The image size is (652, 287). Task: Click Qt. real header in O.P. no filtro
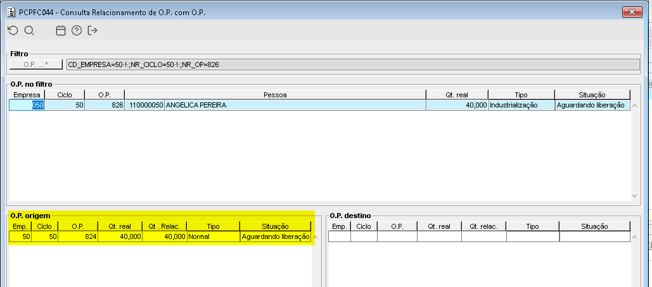pyautogui.click(x=457, y=95)
